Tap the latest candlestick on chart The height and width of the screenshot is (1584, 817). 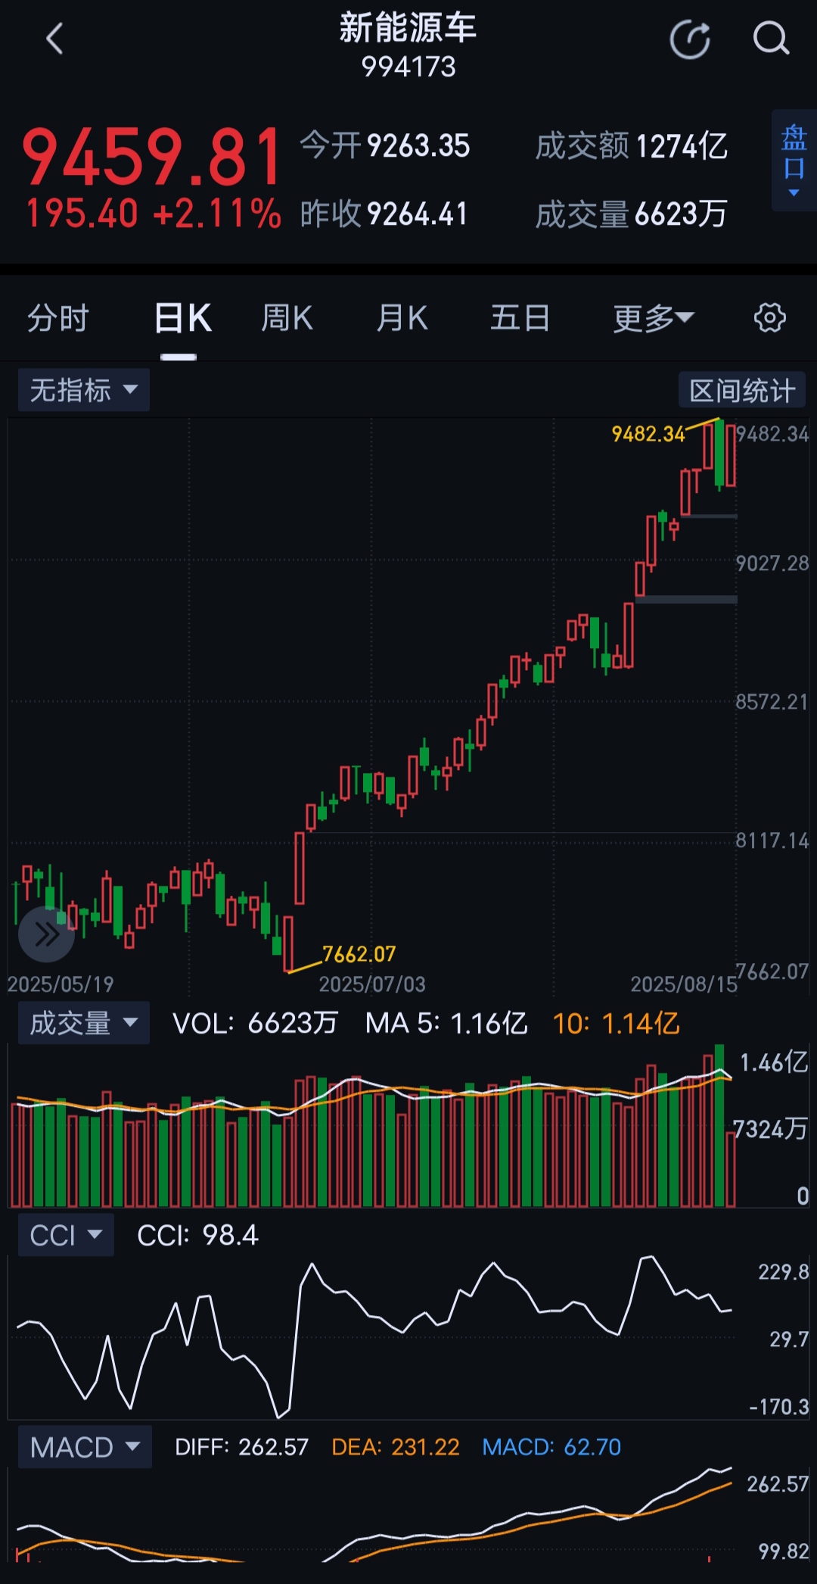pyautogui.click(x=731, y=455)
